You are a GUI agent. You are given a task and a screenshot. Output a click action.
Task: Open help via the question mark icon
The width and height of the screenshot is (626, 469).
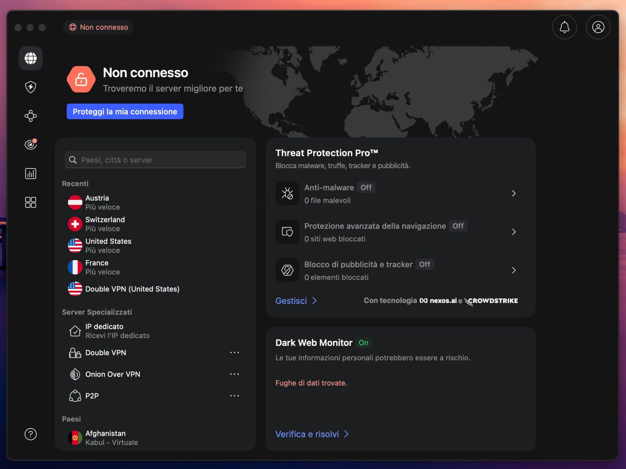click(x=30, y=434)
